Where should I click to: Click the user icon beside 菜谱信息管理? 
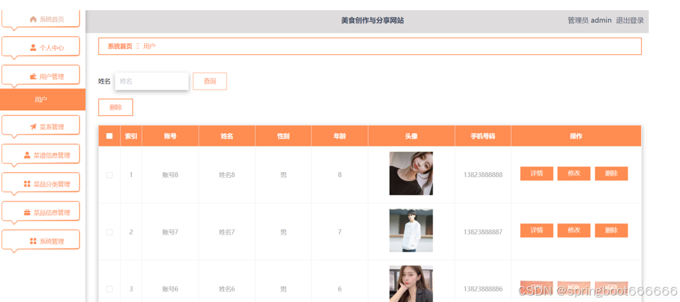(27, 155)
